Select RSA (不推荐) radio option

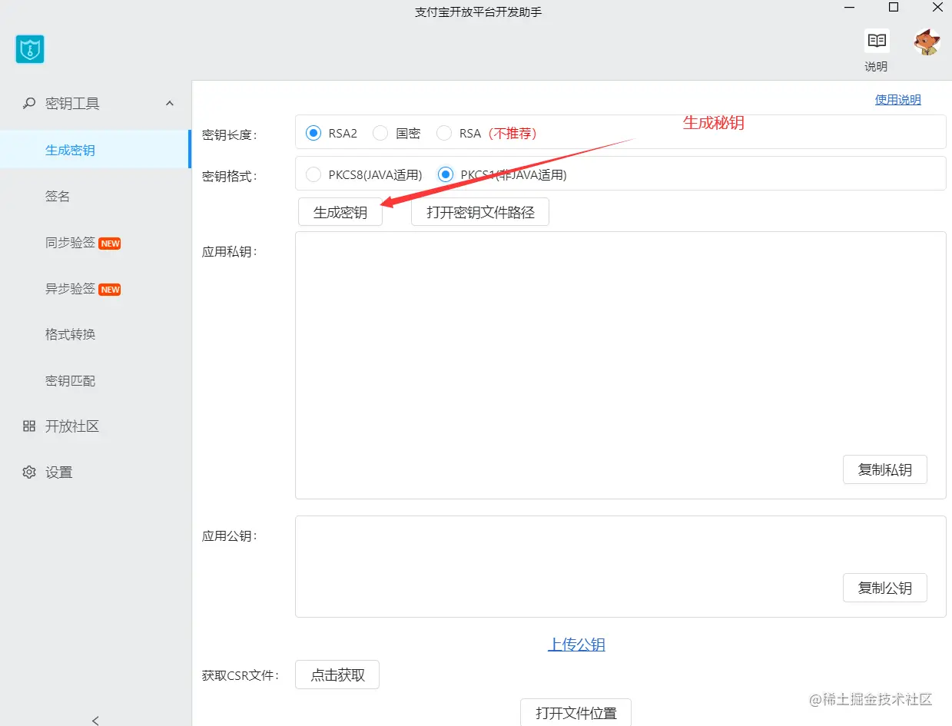pos(444,133)
